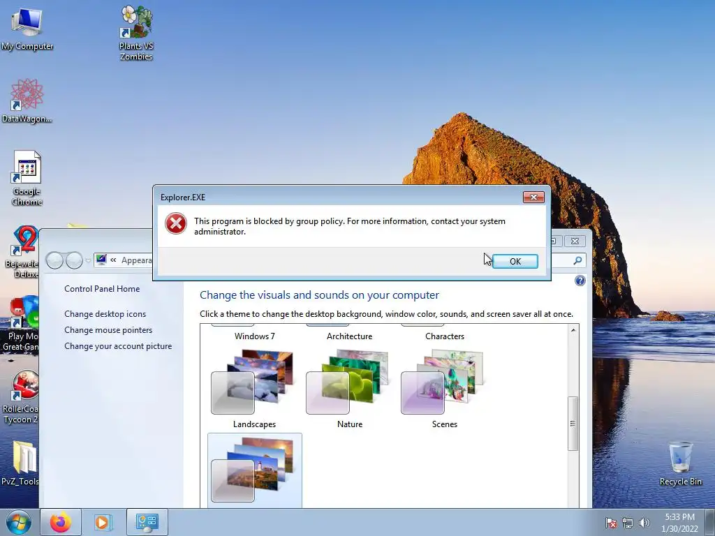Viewport: 715px width, 536px height.
Task: Click the theme list scrollbar up arrow
Action: click(x=573, y=330)
